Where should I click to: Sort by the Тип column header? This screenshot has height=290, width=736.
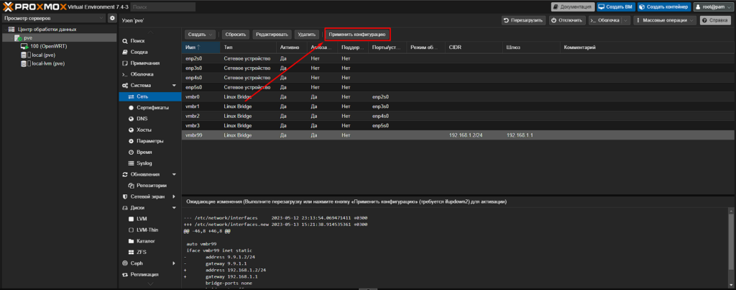pos(248,47)
